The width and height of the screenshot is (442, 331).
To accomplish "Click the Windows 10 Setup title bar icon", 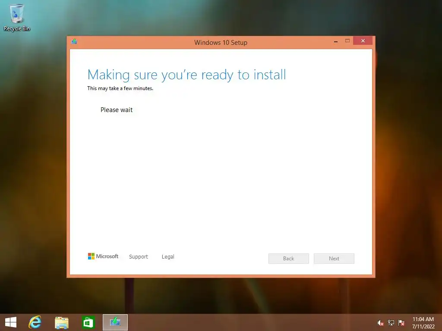I will click(x=74, y=42).
